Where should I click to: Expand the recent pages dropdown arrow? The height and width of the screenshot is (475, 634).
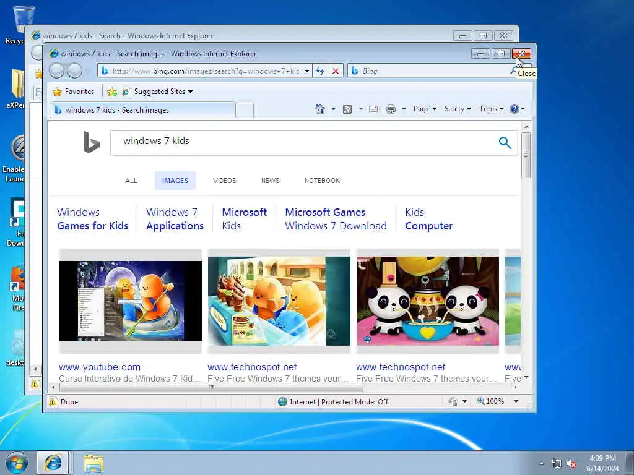click(89, 71)
